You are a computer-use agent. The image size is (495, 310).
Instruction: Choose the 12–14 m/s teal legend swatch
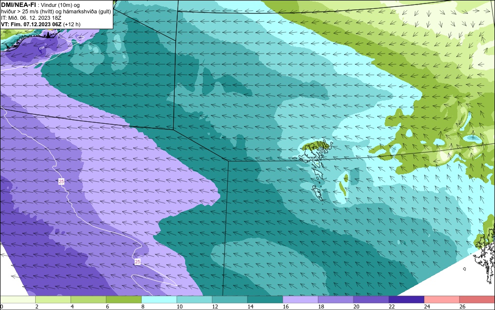point(230,300)
